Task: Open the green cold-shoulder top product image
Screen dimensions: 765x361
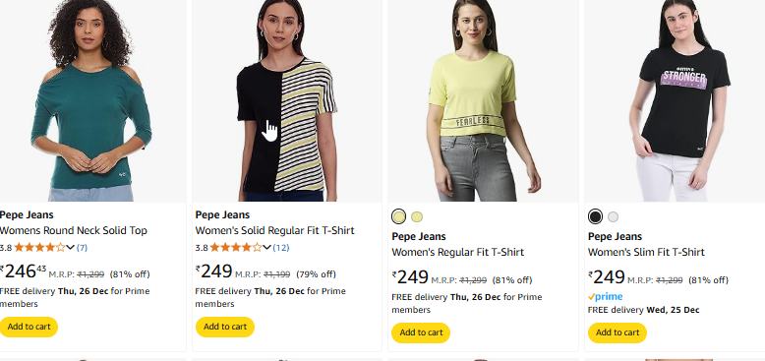Action: 92,100
